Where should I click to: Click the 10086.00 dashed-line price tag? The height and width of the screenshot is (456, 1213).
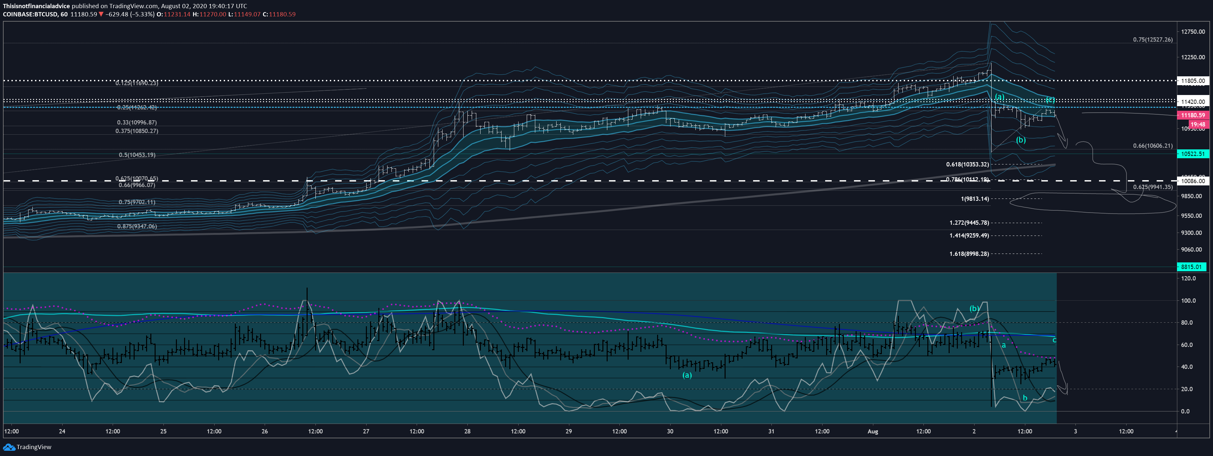[x=1192, y=181]
